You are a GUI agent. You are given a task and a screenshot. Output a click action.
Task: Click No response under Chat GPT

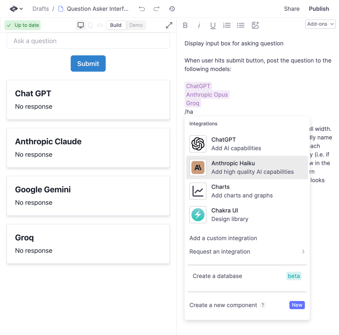tap(34, 106)
